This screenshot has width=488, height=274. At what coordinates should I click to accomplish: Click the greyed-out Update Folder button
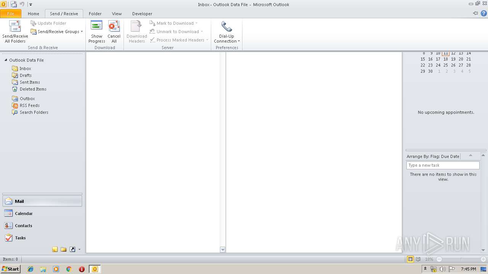(48, 23)
